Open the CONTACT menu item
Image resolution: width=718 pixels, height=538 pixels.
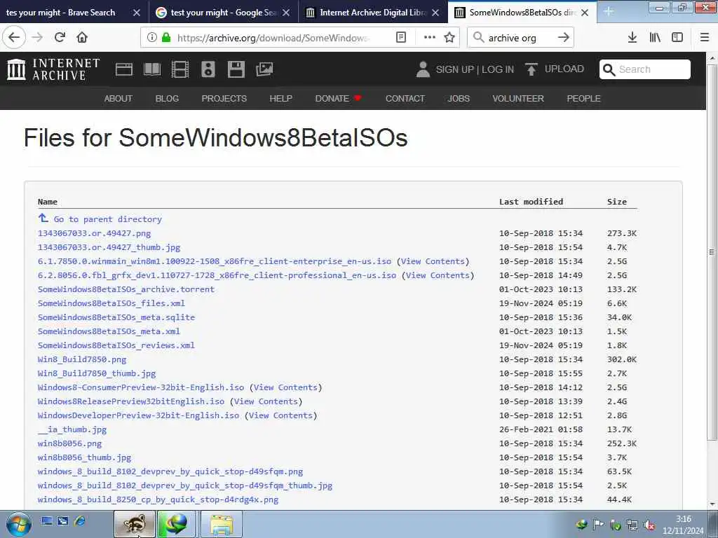405,98
